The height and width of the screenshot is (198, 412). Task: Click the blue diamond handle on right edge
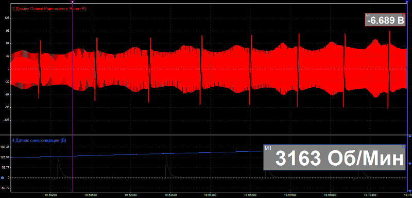click(x=409, y=164)
